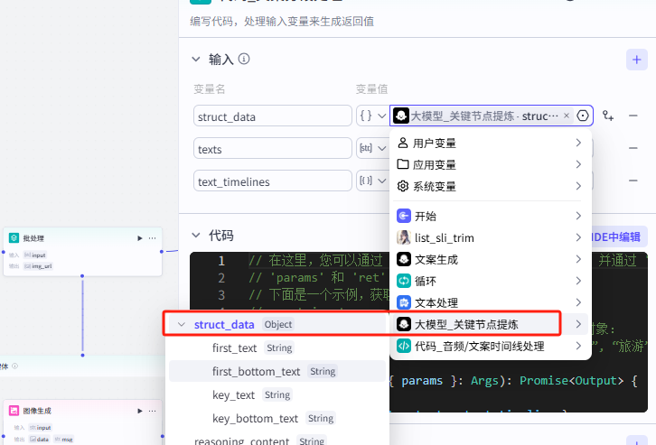Screen dimensions: 656x445
Task: Collapse the struct_data Object tree node
Action: click(x=181, y=324)
